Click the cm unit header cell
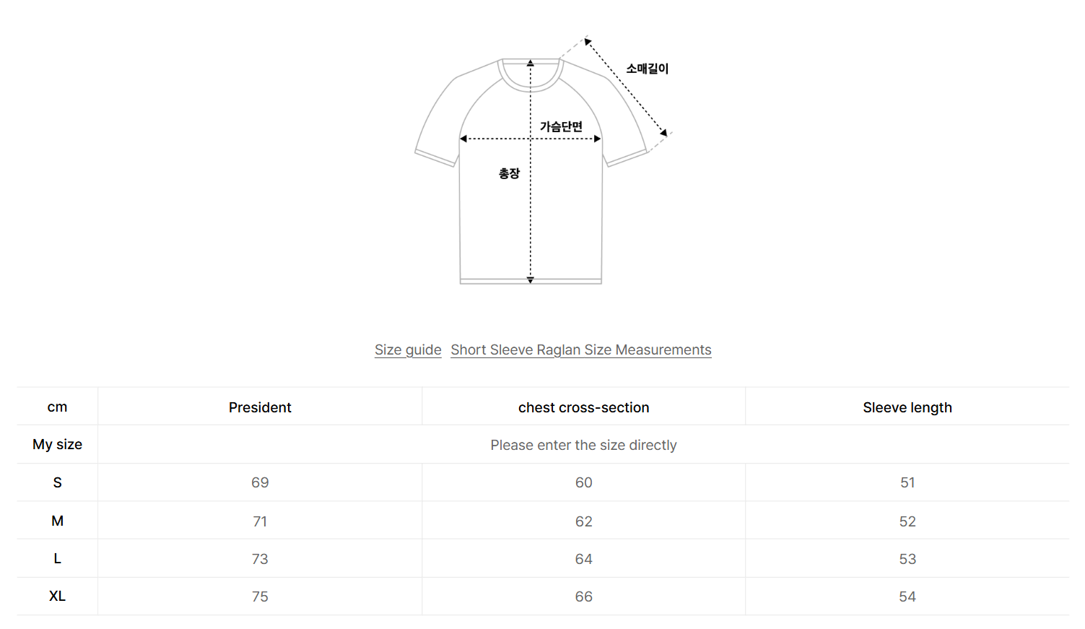The height and width of the screenshot is (629, 1085). tap(58, 407)
